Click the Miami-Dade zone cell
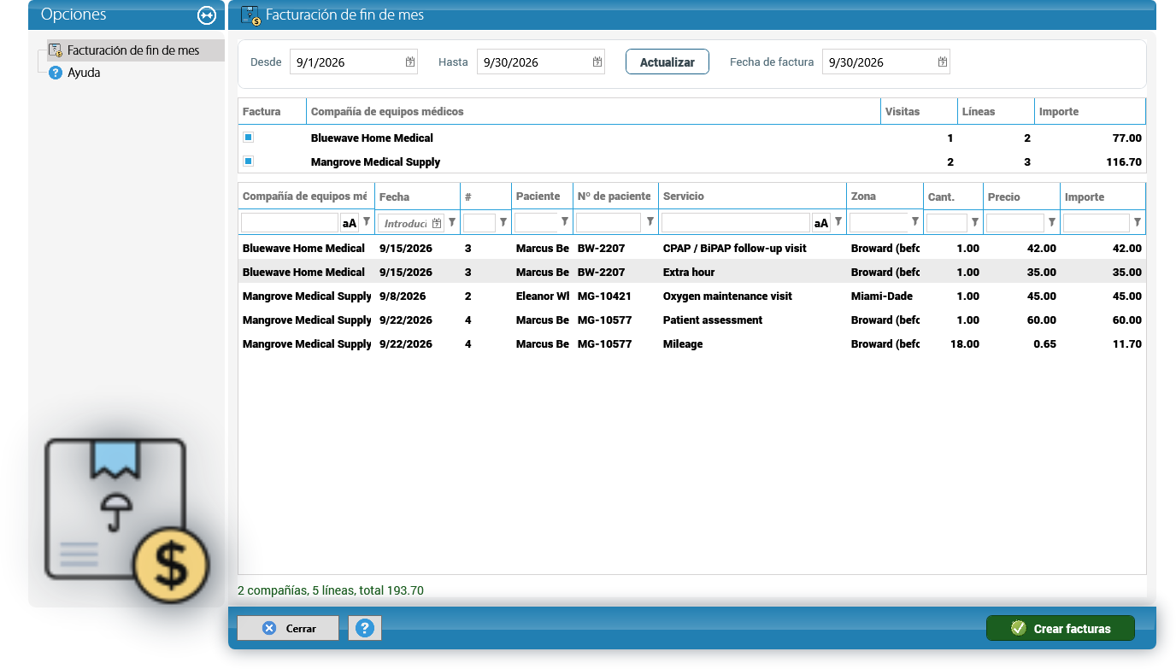This screenshot has height=669, width=1176. tap(885, 296)
